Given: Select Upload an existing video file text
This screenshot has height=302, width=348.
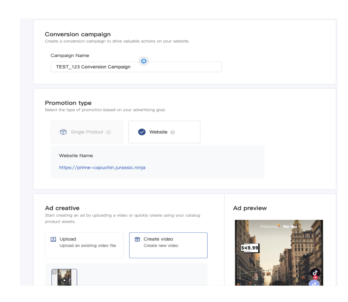Looking at the screenshot, I should 88,246.
